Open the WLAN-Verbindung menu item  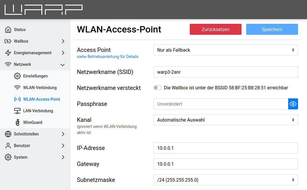tap(40, 88)
